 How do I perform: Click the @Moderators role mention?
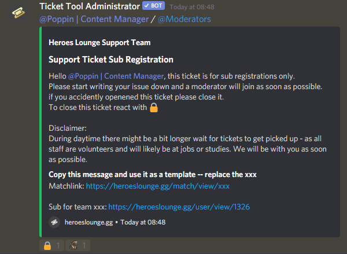coord(184,19)
